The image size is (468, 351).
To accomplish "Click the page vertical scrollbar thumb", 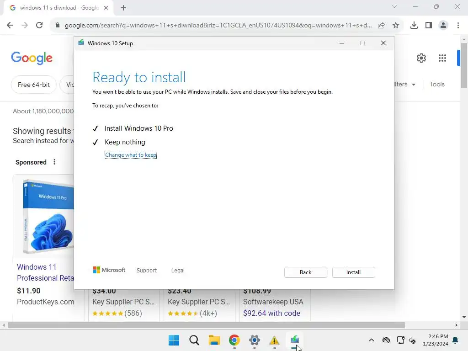I will tap(464, 65).
